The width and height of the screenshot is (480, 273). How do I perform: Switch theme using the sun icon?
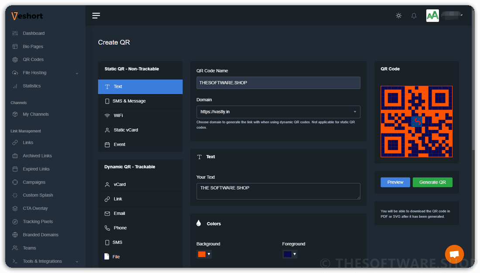[398, 16]
